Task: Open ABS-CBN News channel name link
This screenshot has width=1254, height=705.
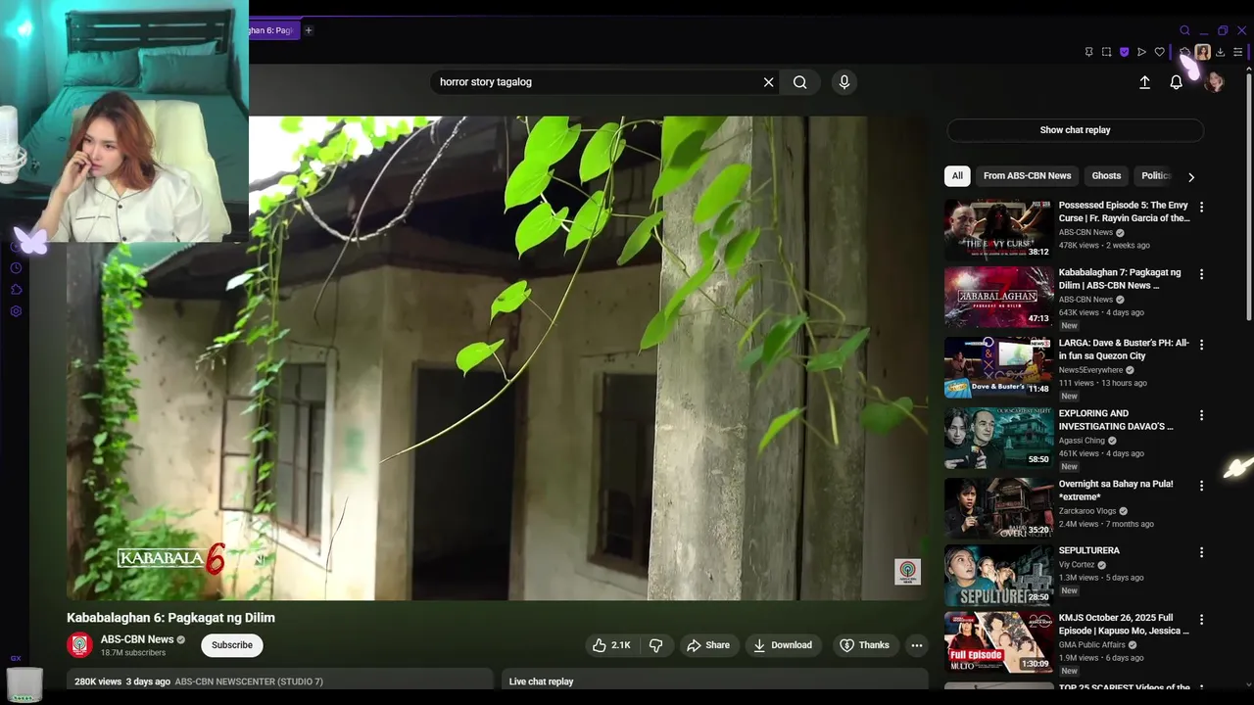Action: (x=137, y=639)
